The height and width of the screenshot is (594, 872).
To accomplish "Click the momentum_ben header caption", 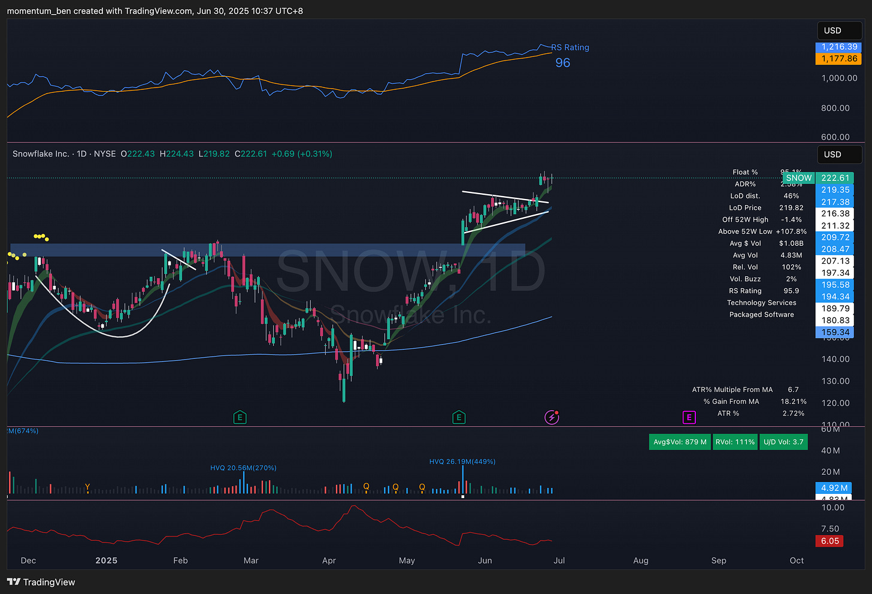I will pyautogui.click(x=155, y=11).
